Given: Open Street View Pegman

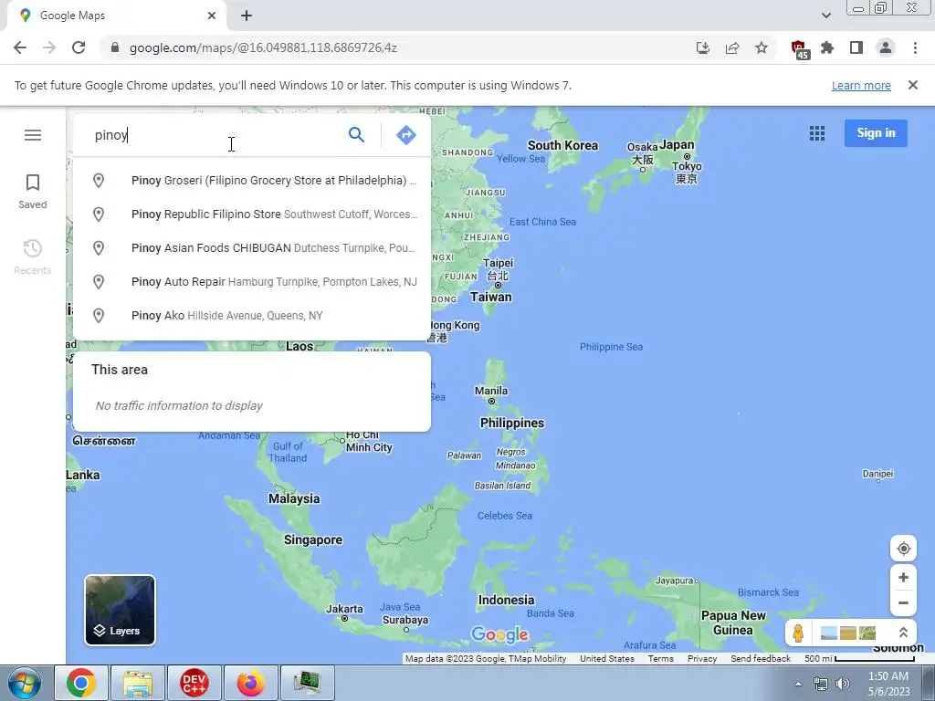Looking at the screenshot, I should pos(798,633).
